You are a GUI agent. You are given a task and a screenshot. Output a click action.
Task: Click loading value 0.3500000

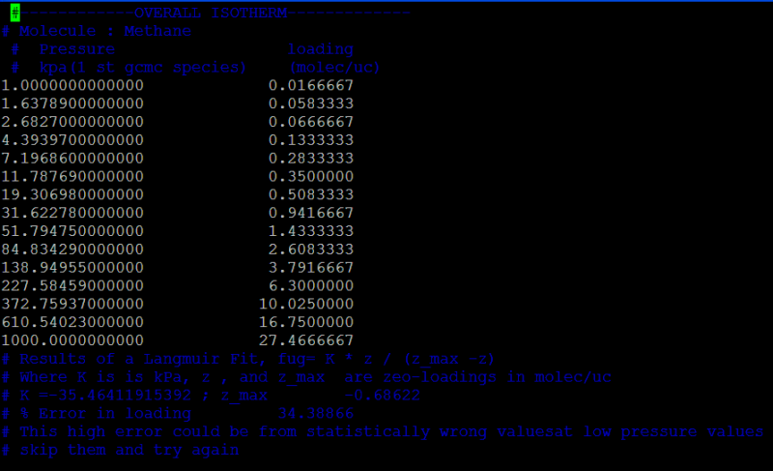click(311, 177)
